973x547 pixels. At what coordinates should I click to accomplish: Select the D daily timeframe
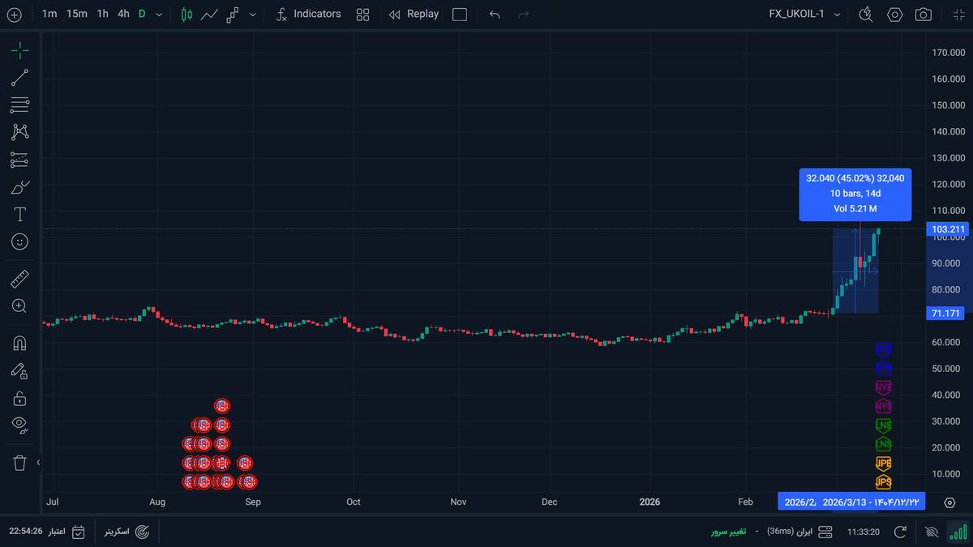click(142, 14)
